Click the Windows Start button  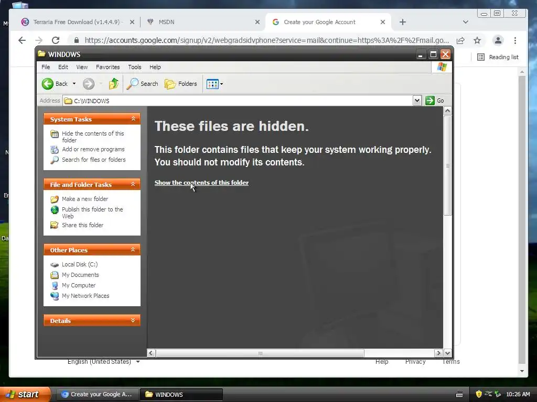pyautogui.click(x=25, y=394)
